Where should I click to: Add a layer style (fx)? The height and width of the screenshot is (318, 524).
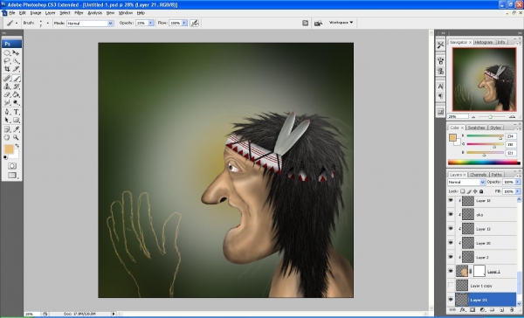coord(463,310)
